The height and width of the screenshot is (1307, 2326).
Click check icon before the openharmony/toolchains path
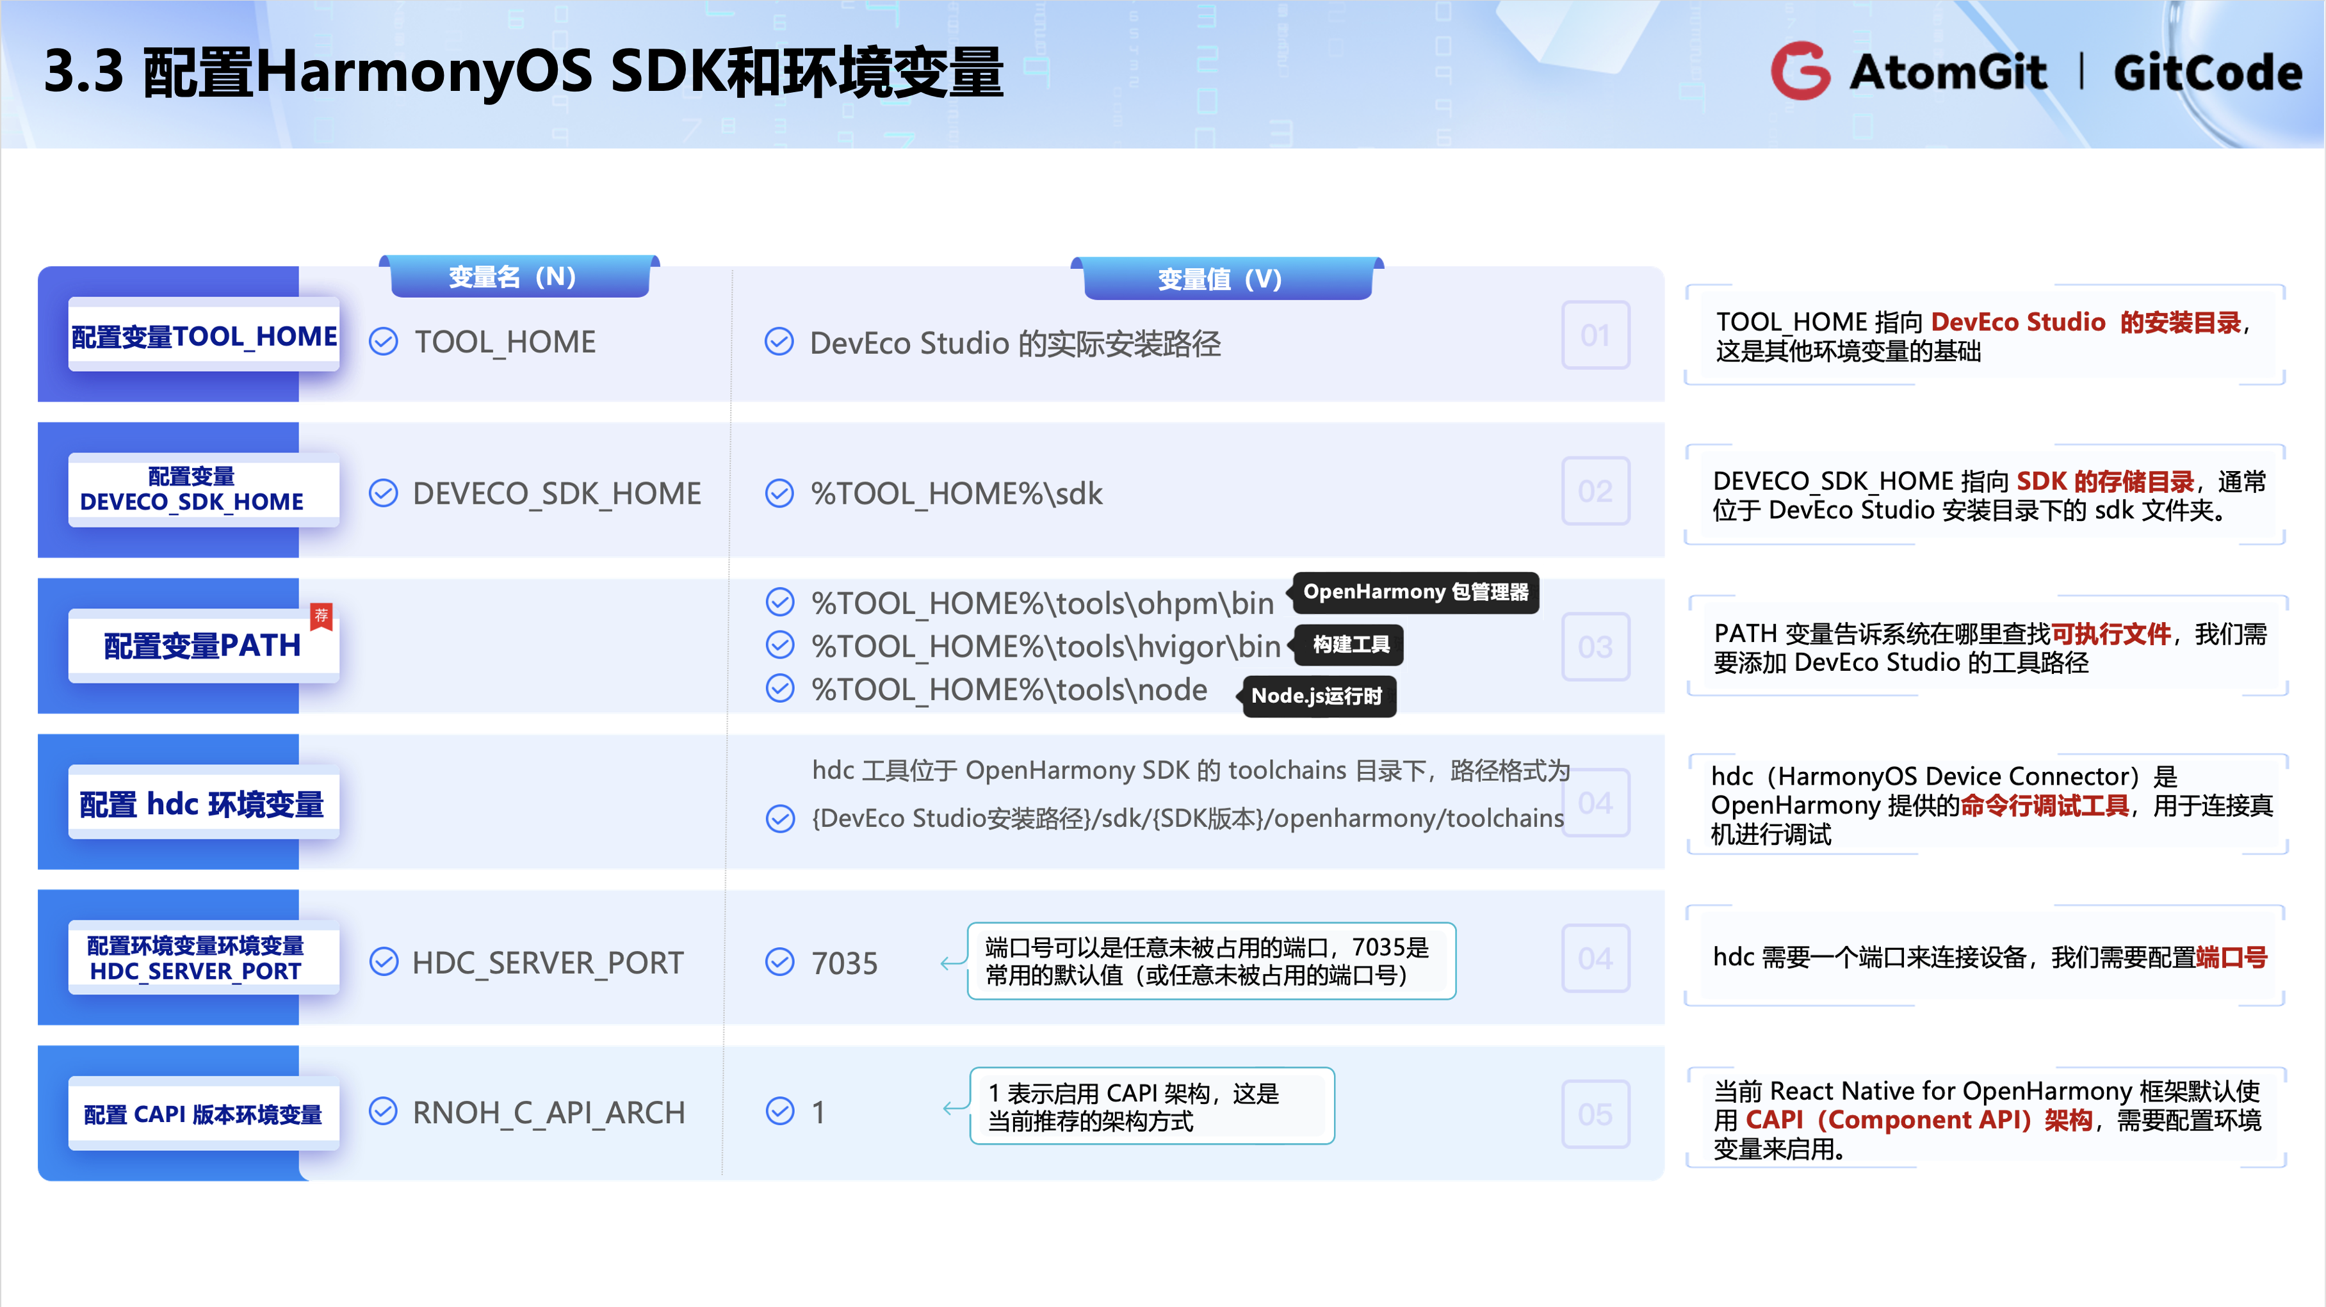point(780,819)
